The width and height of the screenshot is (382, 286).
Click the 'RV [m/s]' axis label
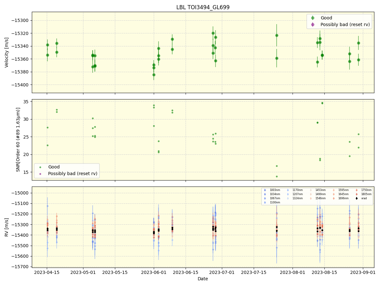point(7,227)
